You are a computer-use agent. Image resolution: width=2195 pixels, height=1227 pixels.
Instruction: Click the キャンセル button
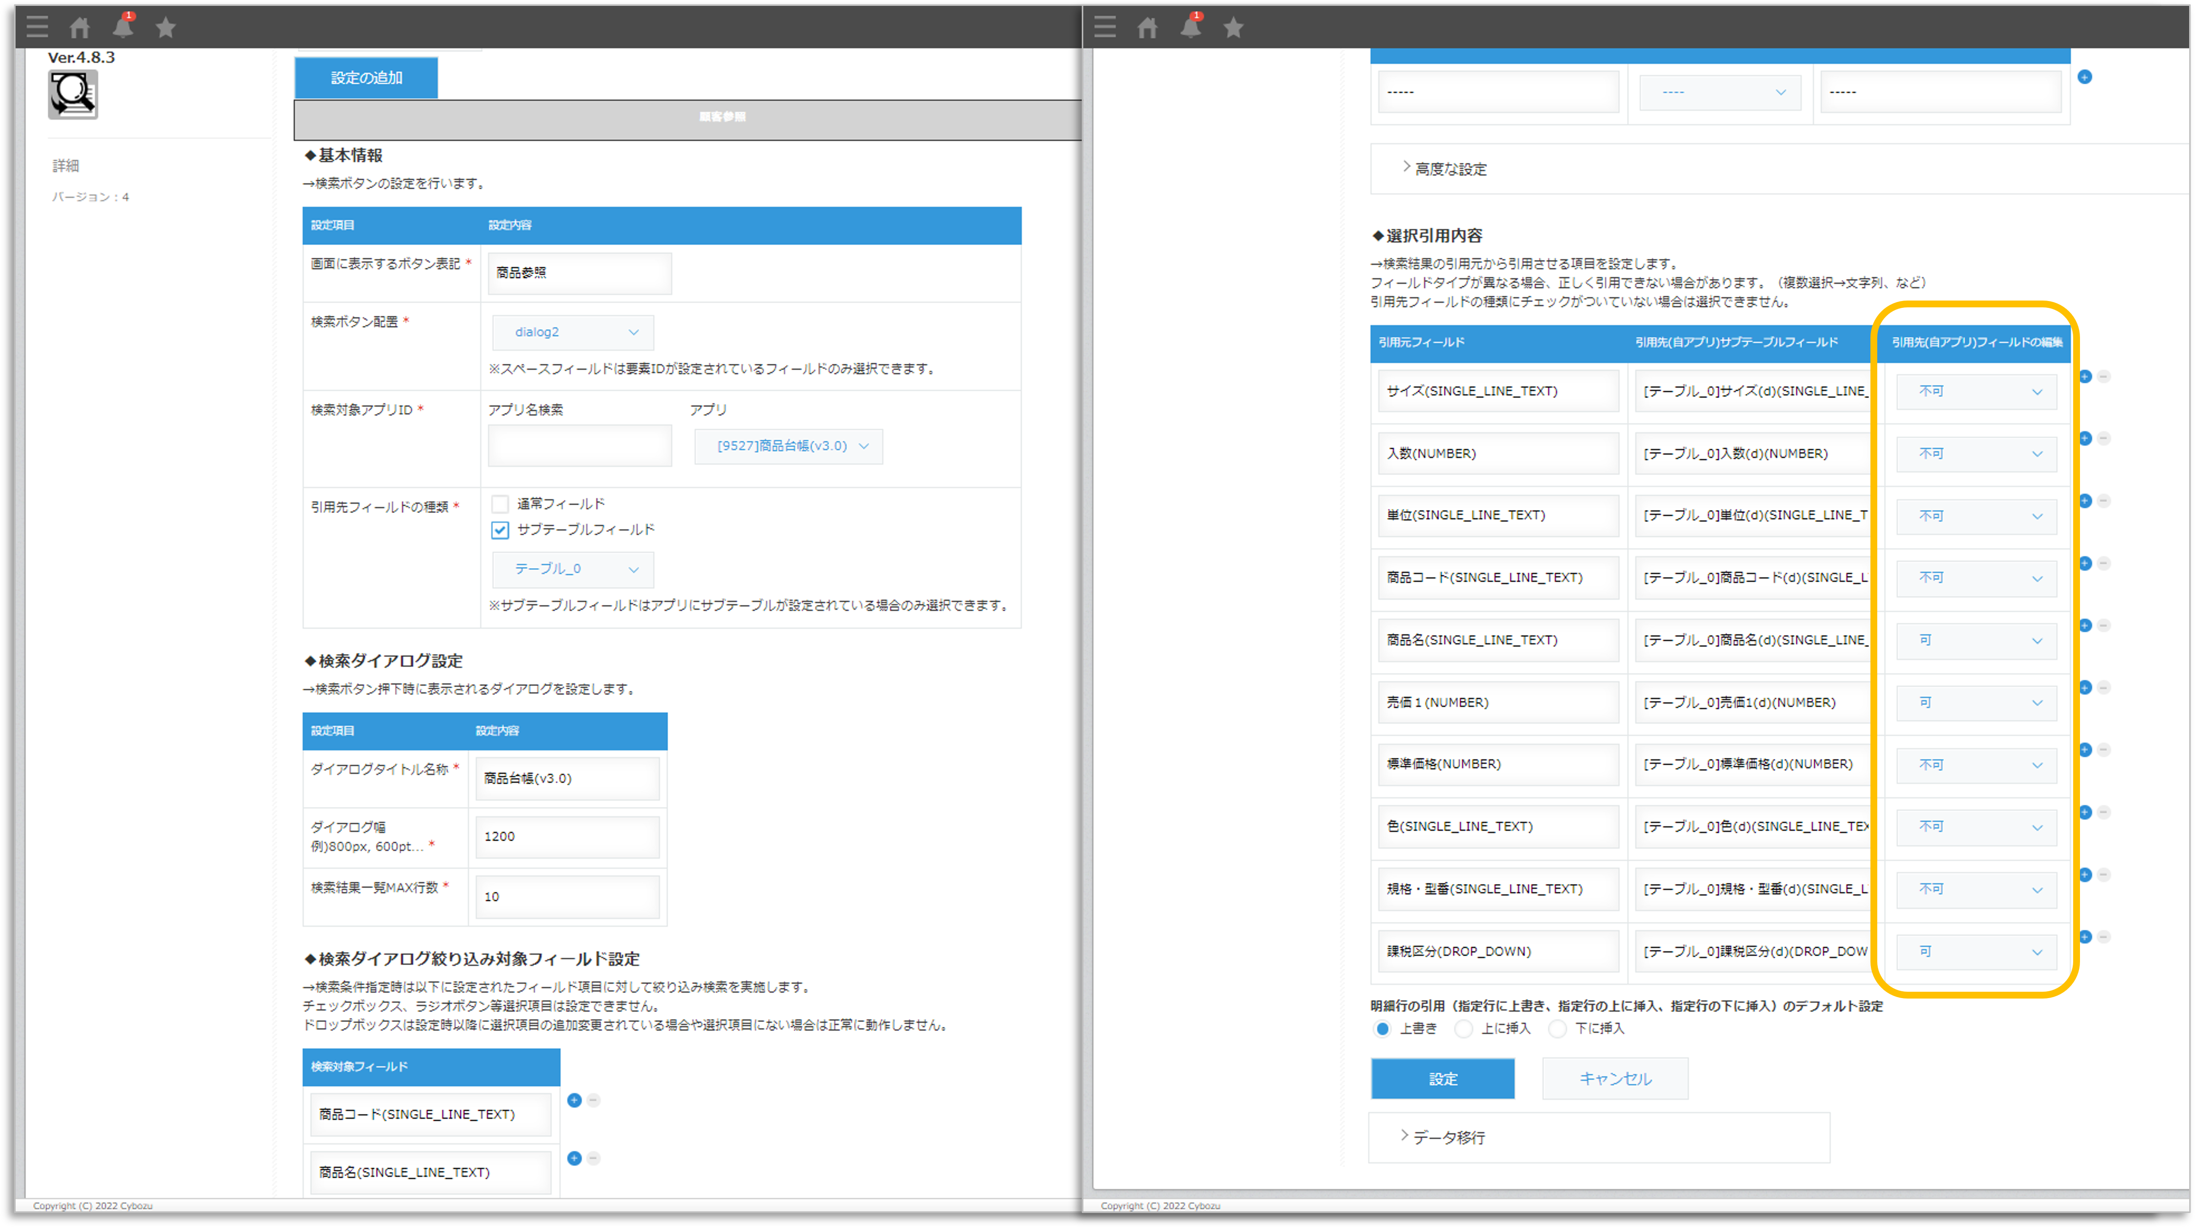pos(1615,1079)
